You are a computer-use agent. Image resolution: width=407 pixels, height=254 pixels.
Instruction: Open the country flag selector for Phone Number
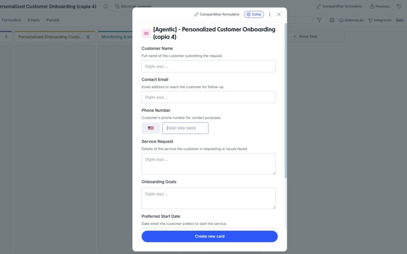pos(151,128)
